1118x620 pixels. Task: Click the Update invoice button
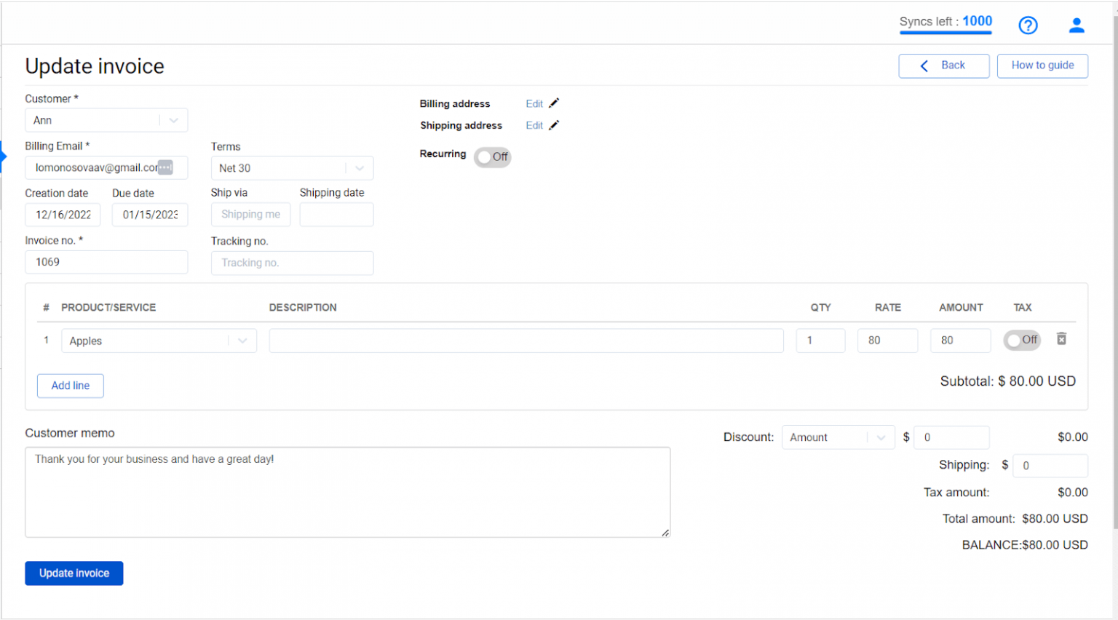(74, 573)
